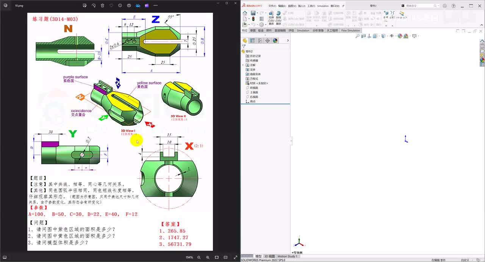Screen dimensions: 485x262
Task: Create a new document in SolidWorks
Action: coord(245,19)
